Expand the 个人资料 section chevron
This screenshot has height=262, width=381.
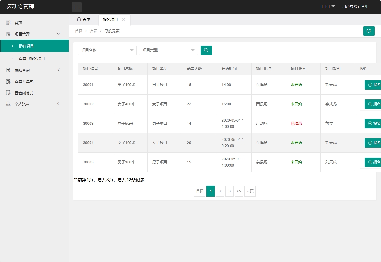coord(58,104)
